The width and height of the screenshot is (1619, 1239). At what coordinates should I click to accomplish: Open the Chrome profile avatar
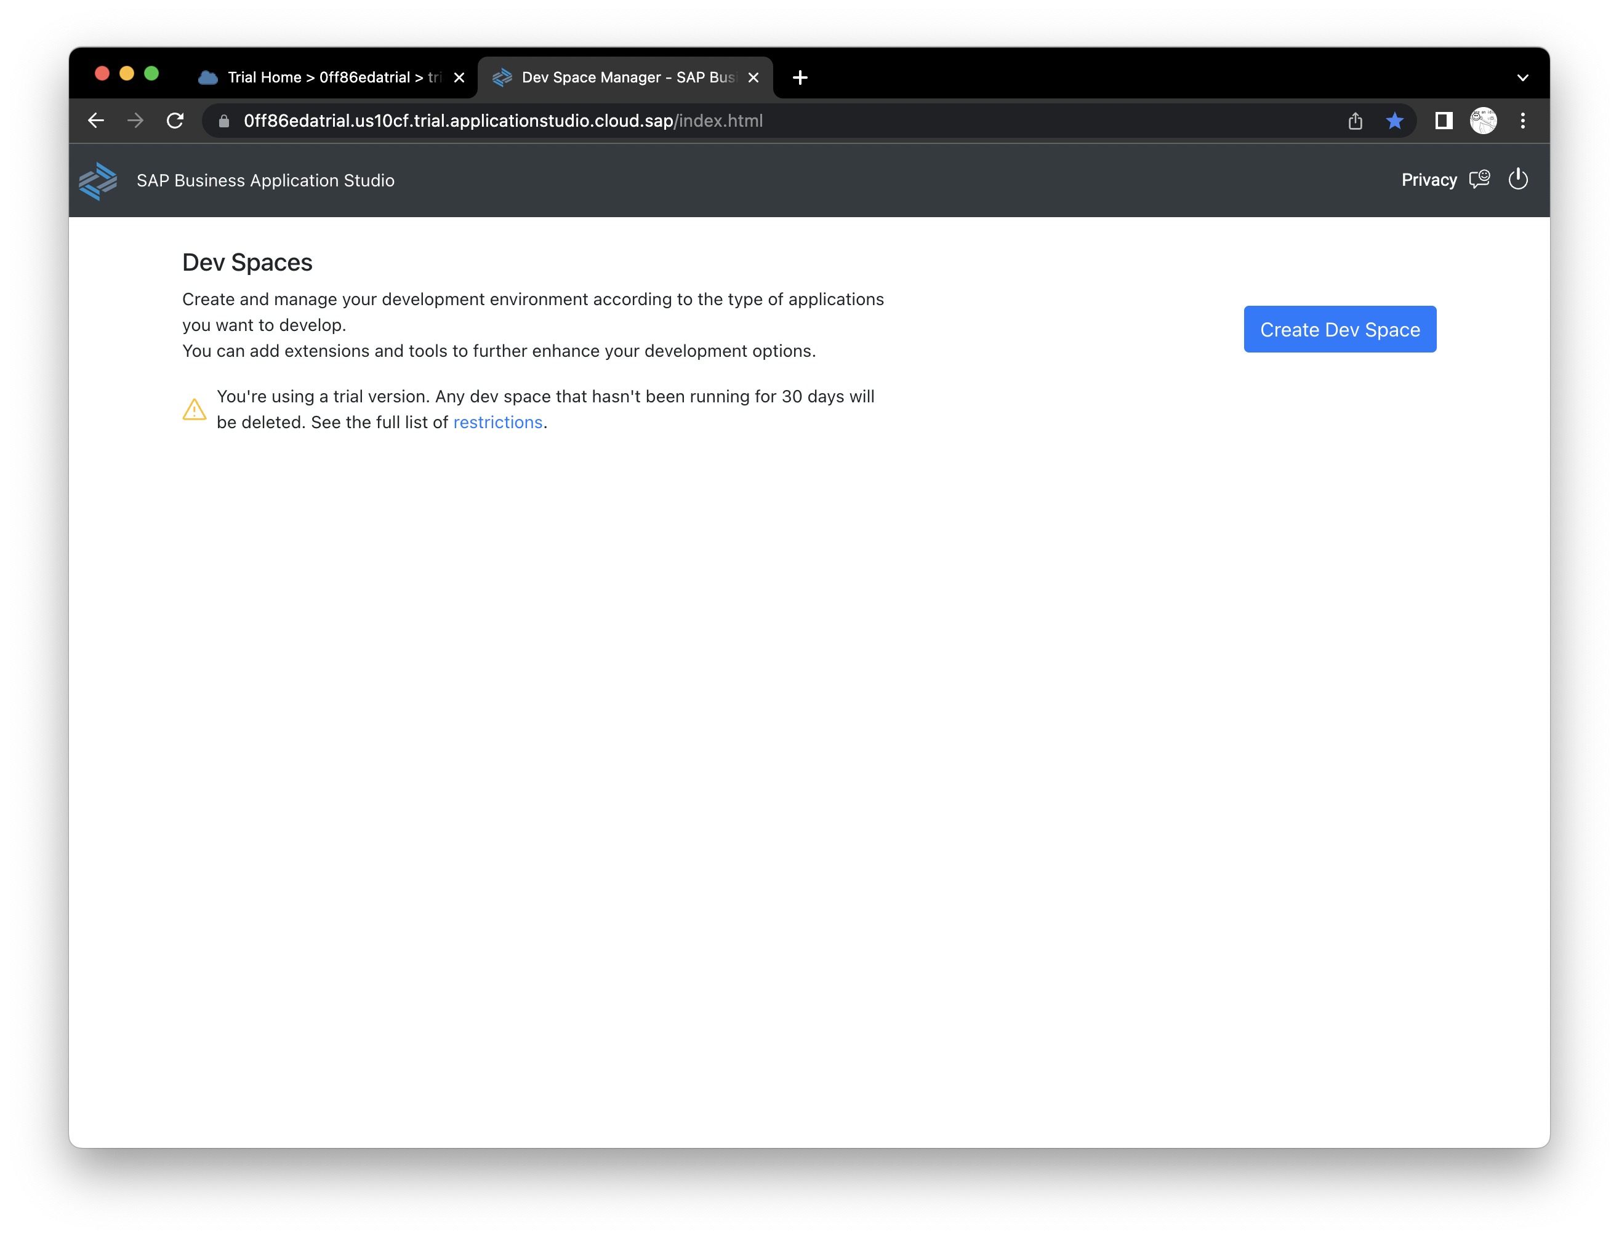tap(1482, 121)
